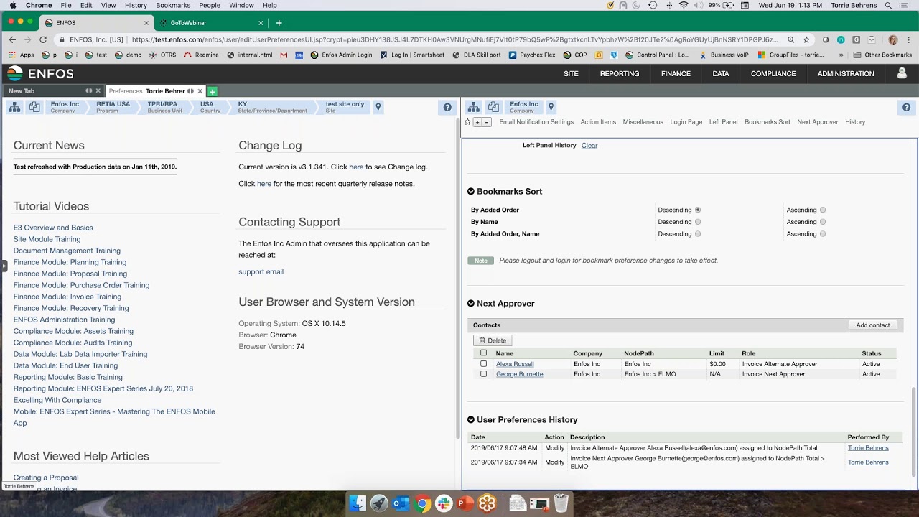
Task: Open help question mark in left pane
Action: pos(447,107)
